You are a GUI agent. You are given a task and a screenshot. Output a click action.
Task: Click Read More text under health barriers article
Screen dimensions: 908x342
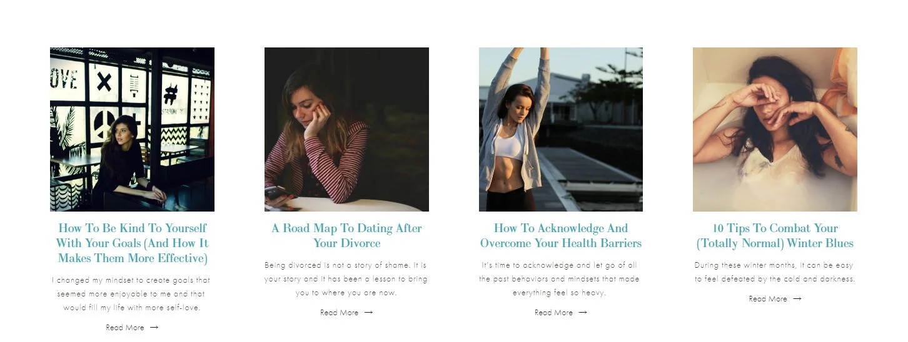(x=553, y=313)
